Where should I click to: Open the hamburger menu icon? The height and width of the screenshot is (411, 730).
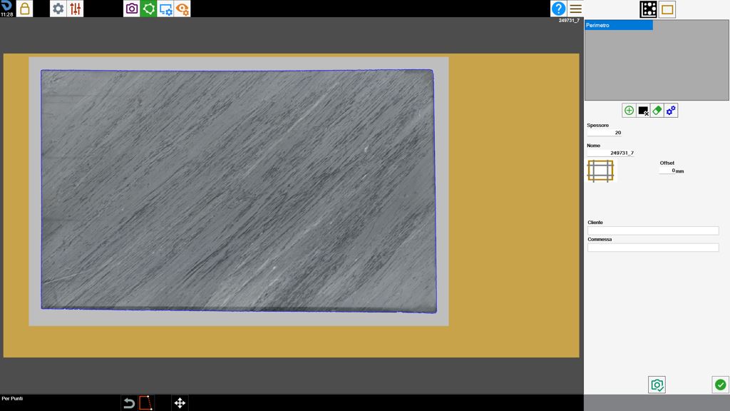pos(575,9)
